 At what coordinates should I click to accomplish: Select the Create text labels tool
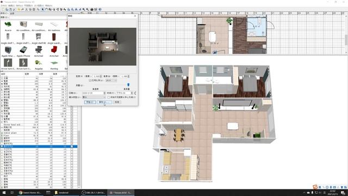[65, 9]
